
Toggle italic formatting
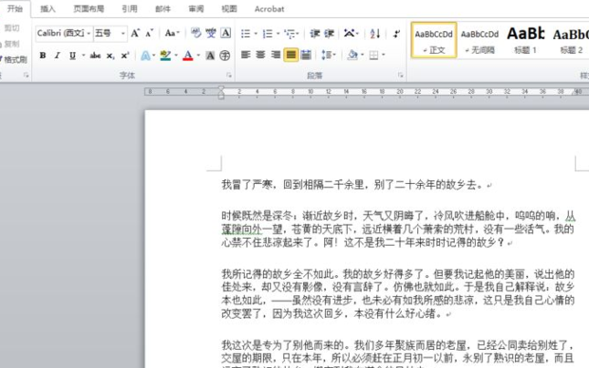coord(57,56)
